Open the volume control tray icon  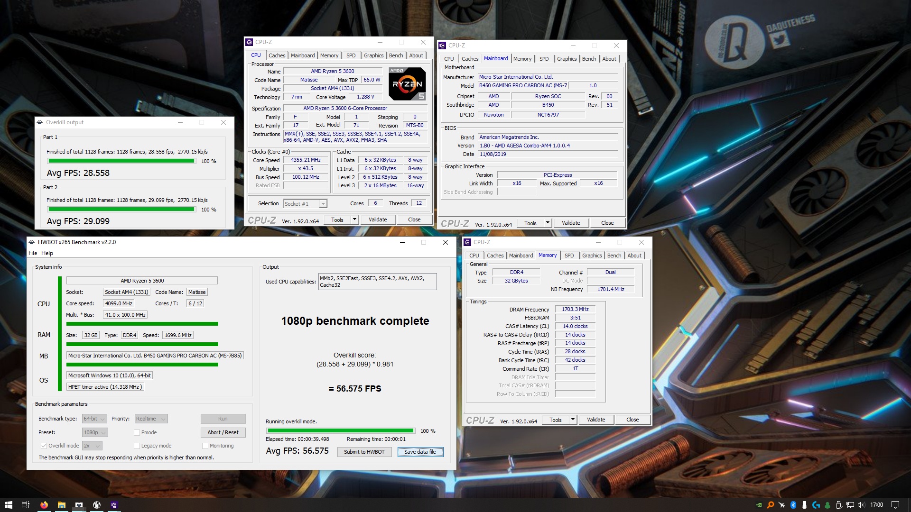(x=861, y=505)
